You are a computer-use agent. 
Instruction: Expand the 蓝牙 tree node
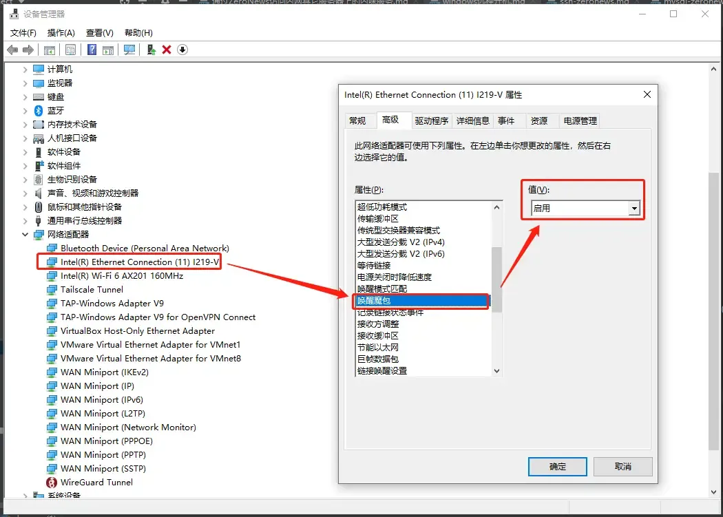(25, 111)
